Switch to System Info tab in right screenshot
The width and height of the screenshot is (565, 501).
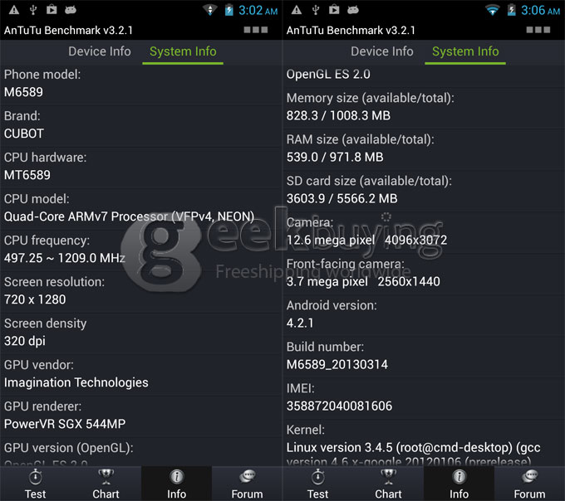[465, 51]
